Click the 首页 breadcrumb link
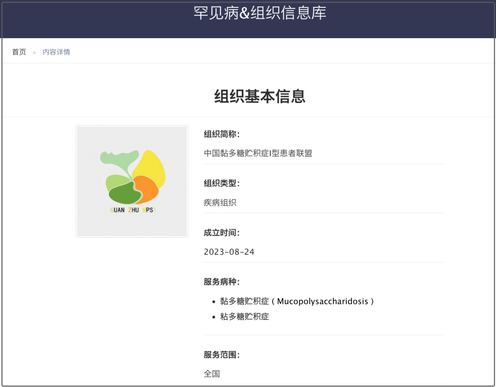The height and width of the screenshot is (387, 496). pyautogui.click(x=19, y=52)
